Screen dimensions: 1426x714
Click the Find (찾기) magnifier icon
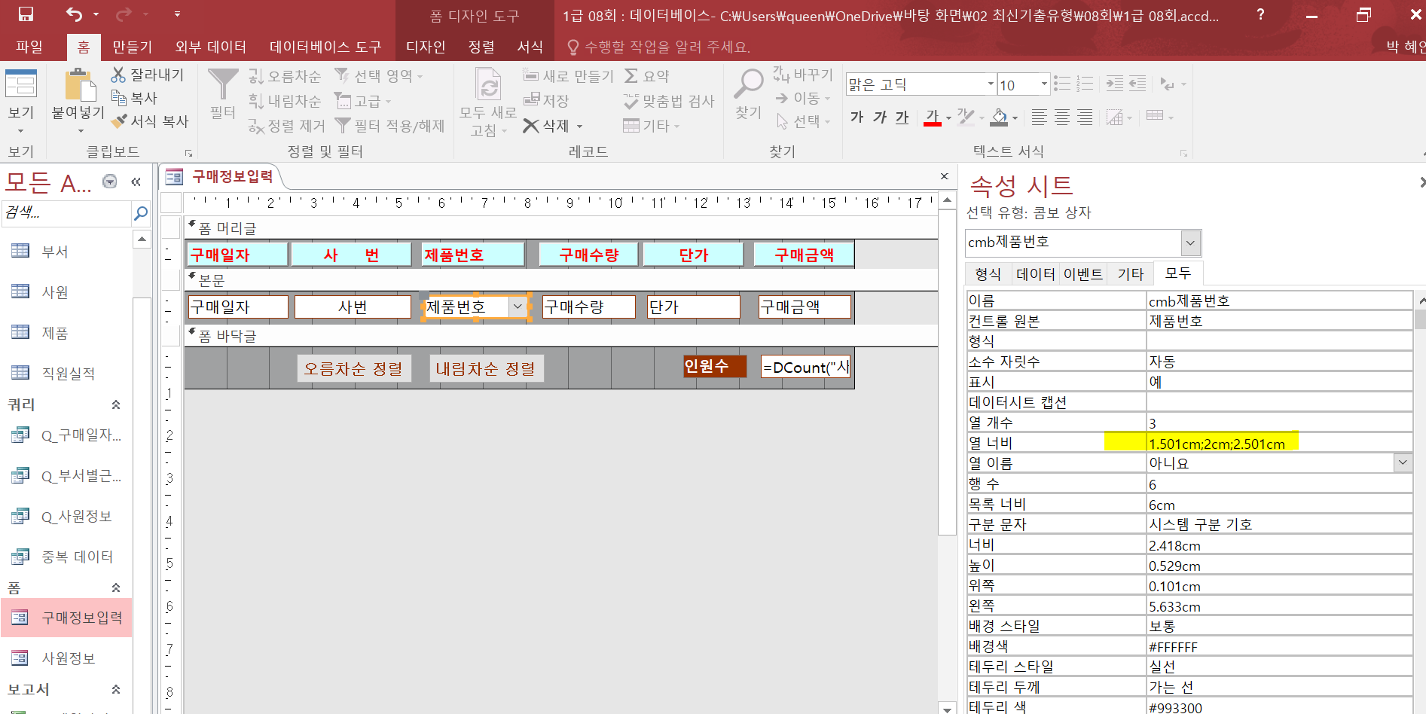point(748,84)
